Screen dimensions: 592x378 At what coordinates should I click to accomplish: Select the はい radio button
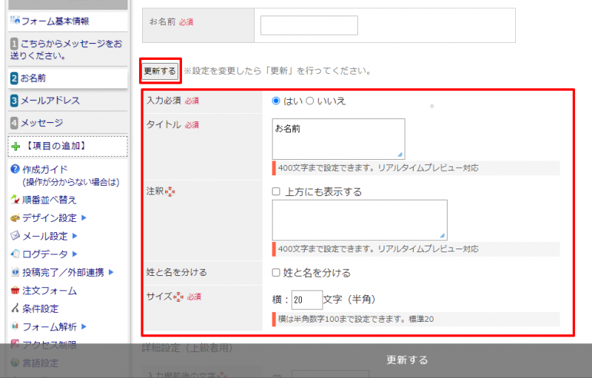point(276,101)
